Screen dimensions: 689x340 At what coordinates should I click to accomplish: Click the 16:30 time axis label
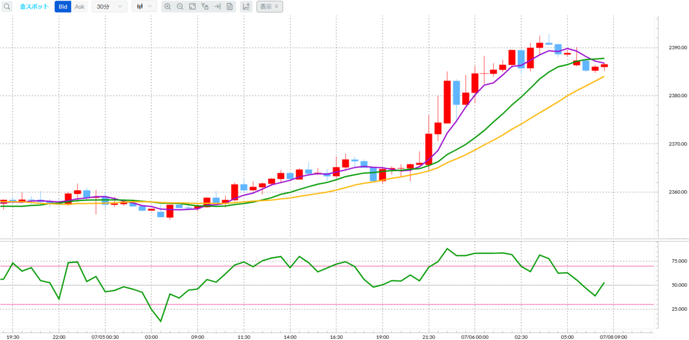(x=336, y=337)
